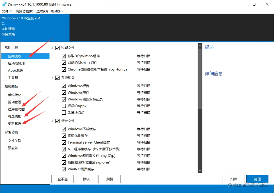Open 驱动管理 in the sidebar
Screen dimensions: 274x193
[x=15, y=102]
